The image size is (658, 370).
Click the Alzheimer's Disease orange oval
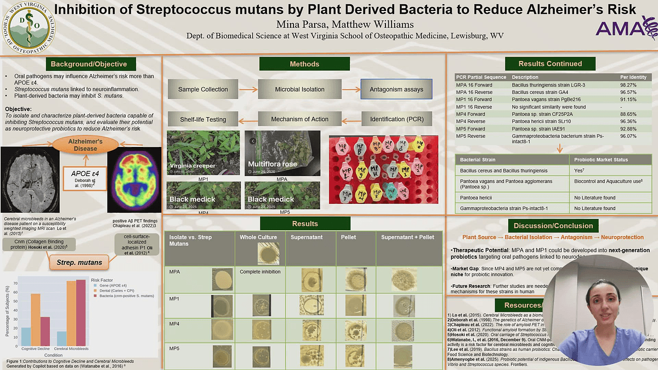click(87, 145)
